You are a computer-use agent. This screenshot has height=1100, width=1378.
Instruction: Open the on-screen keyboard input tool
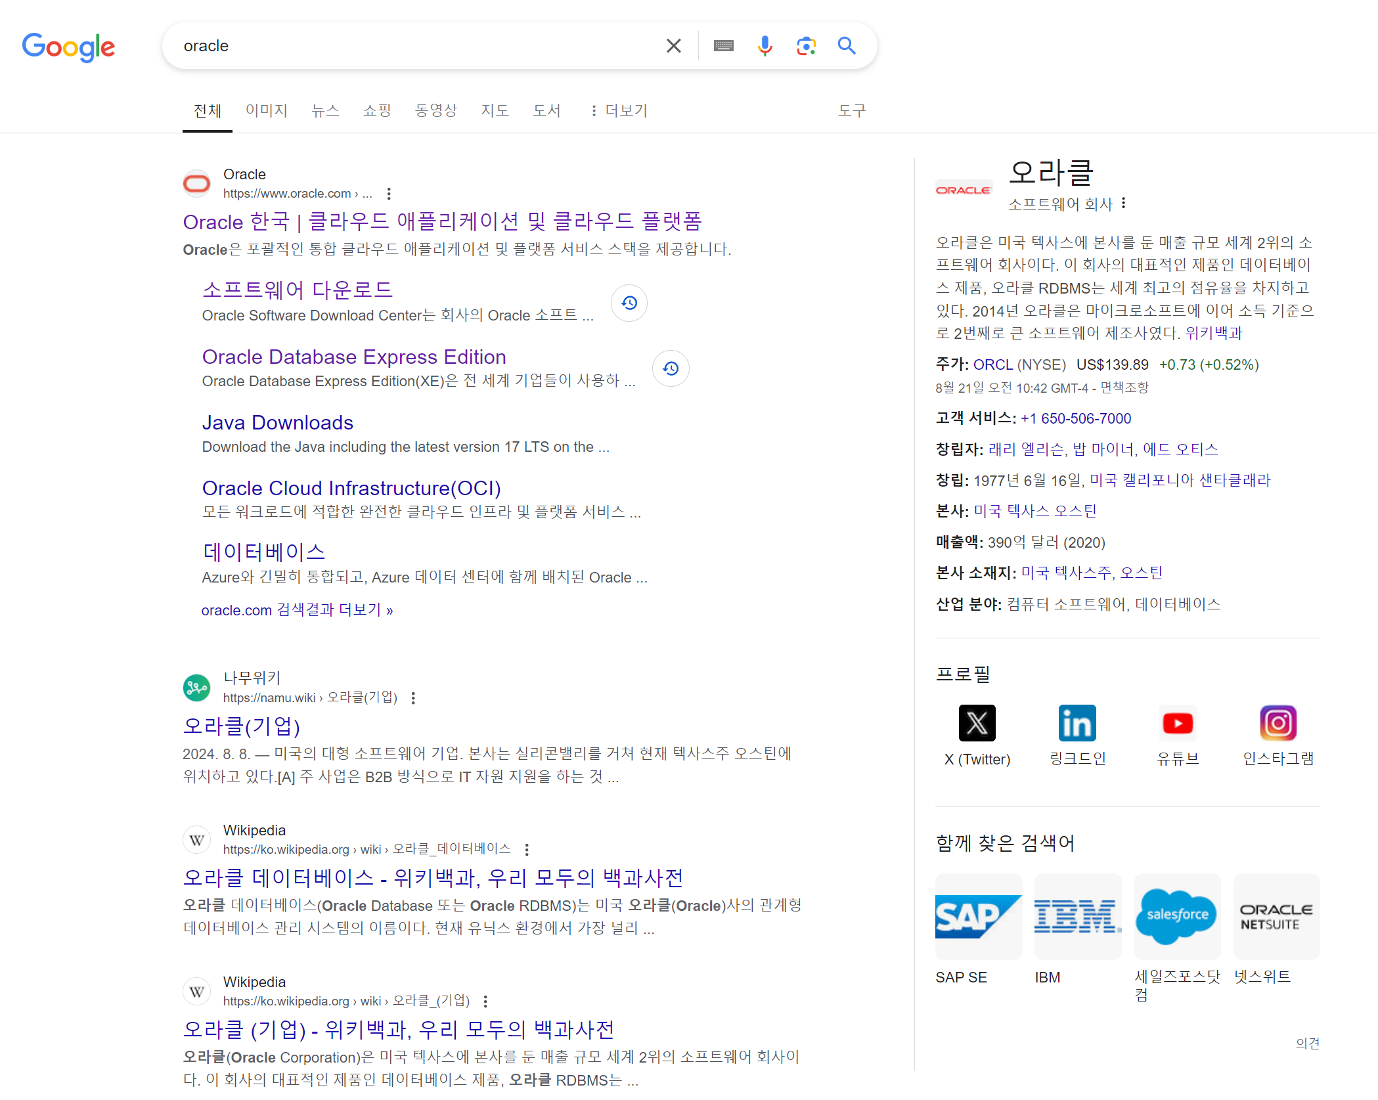[723, 46]
